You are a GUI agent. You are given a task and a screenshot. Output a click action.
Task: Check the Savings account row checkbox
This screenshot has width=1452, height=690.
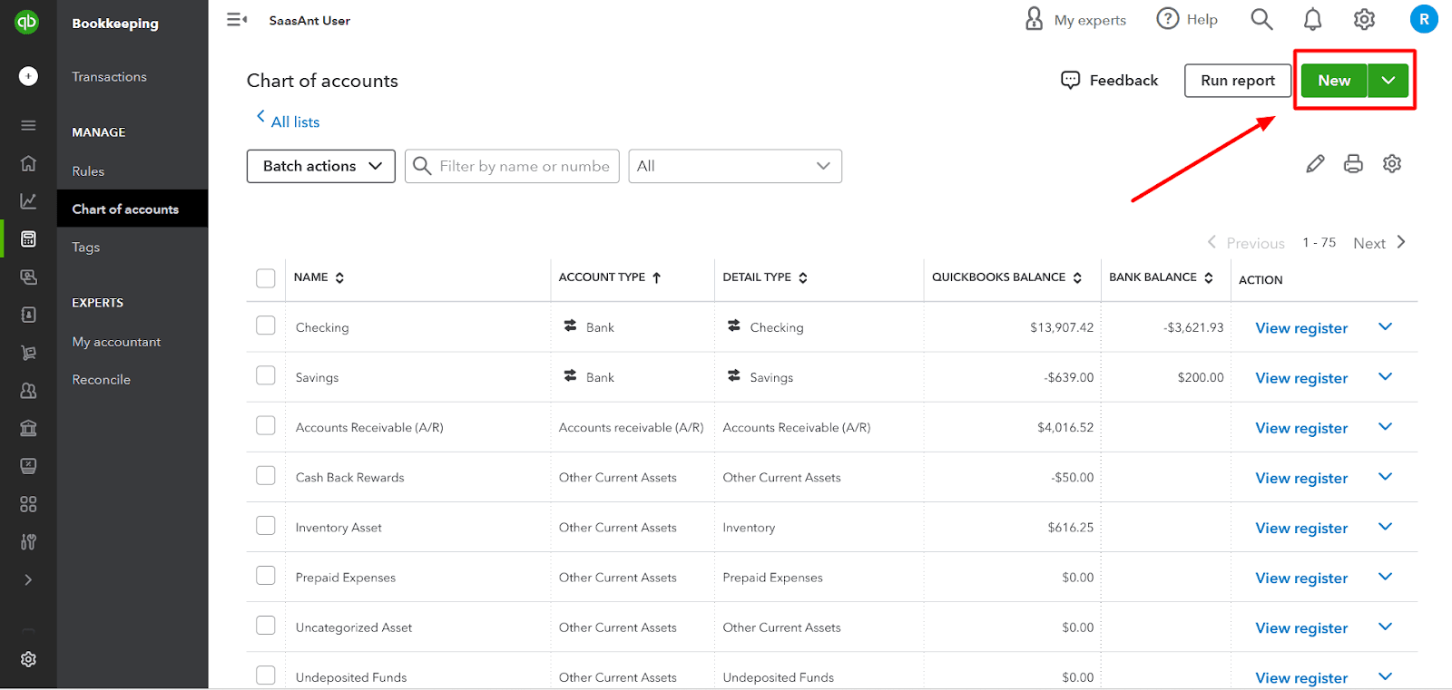click(x=266, y=375)
